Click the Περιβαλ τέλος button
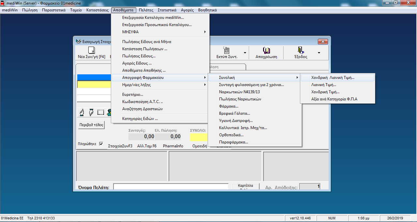The height and width of the screenshot is (222, 417). (91, 125)
